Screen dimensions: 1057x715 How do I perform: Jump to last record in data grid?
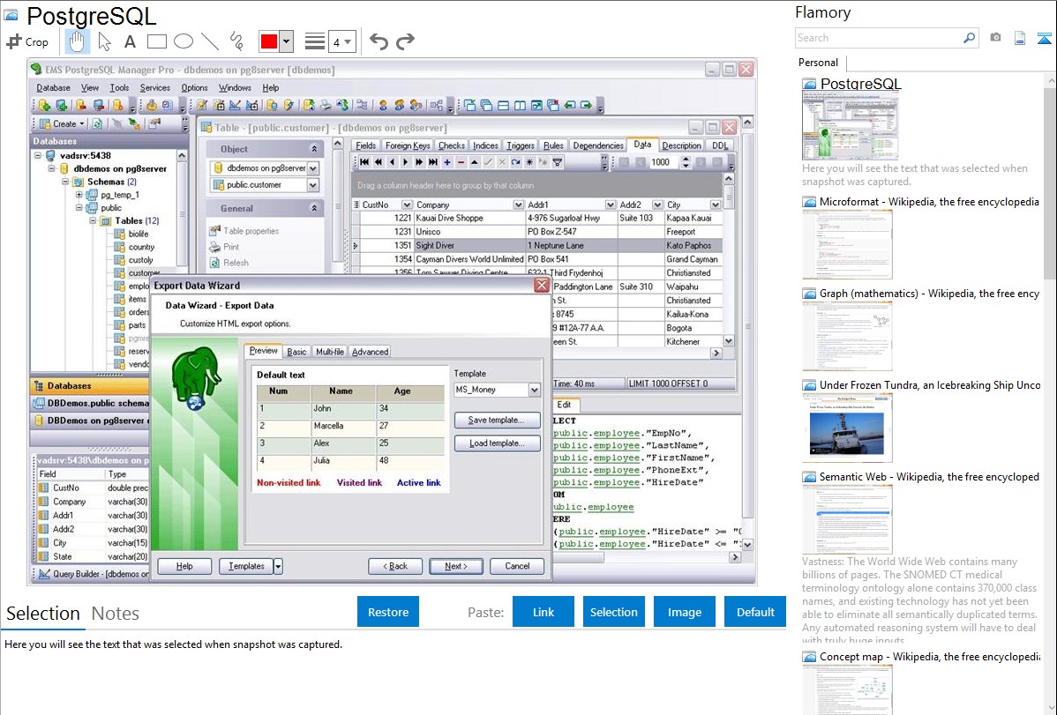[433, 162]
